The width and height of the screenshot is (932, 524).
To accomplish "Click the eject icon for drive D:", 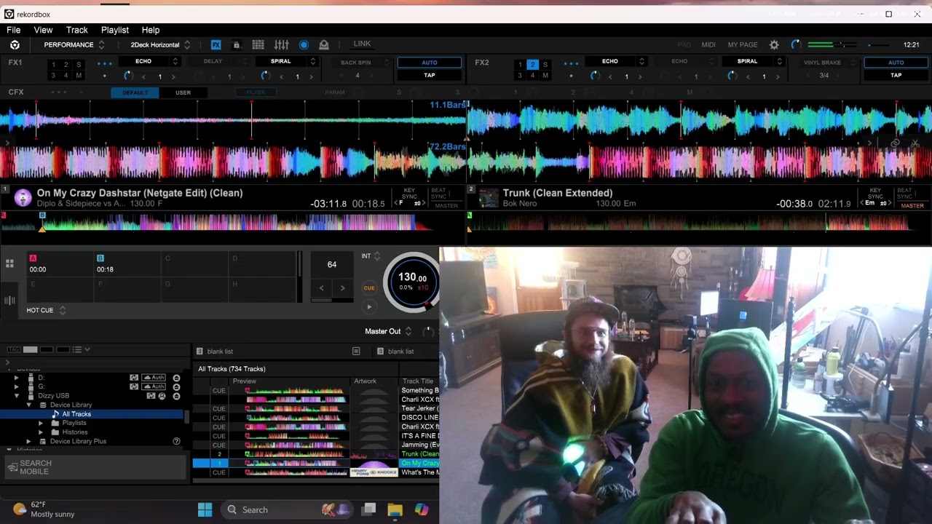I will click(176, 378).
